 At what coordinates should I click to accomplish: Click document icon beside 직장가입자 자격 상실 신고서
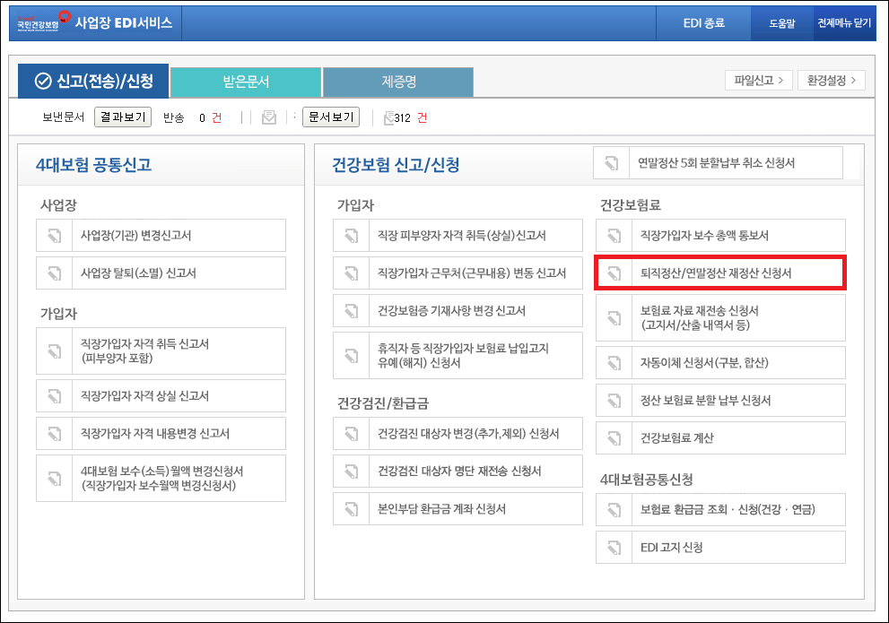tap(55, 396)
